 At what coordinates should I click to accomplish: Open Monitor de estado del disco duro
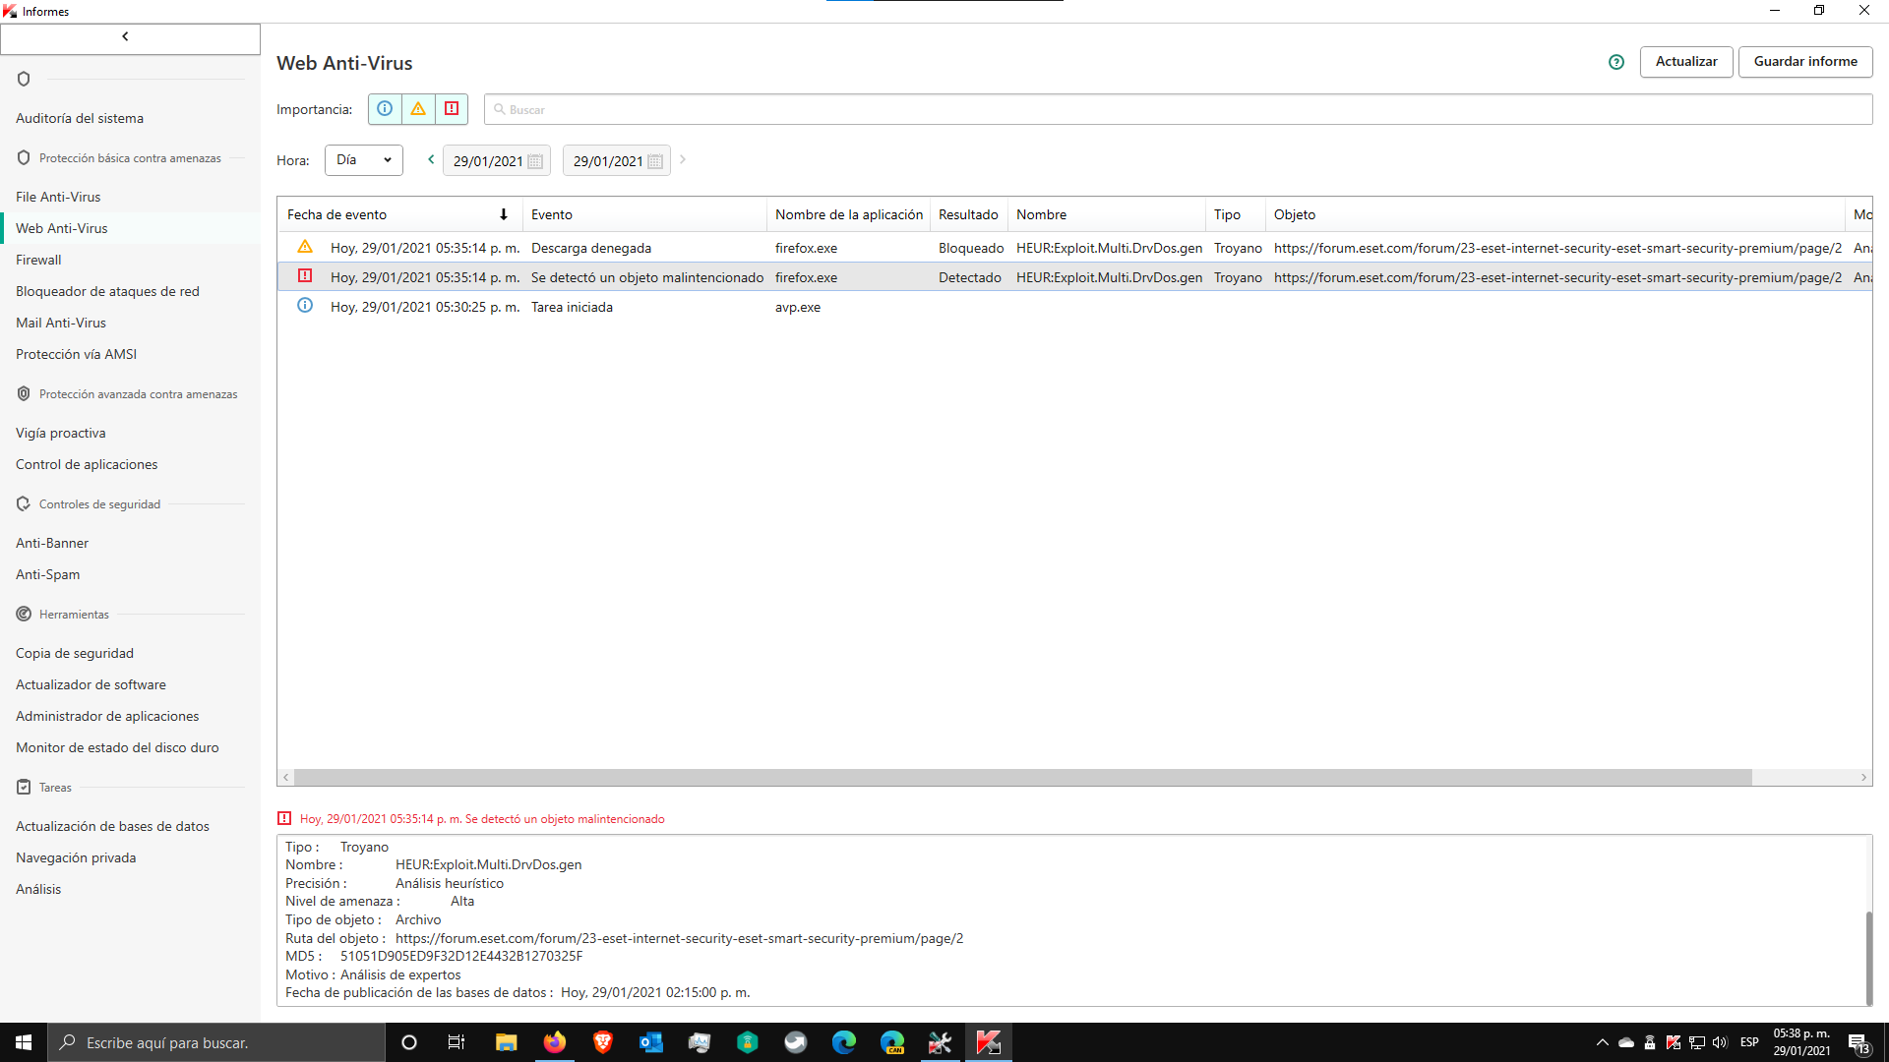click(117, 747)
